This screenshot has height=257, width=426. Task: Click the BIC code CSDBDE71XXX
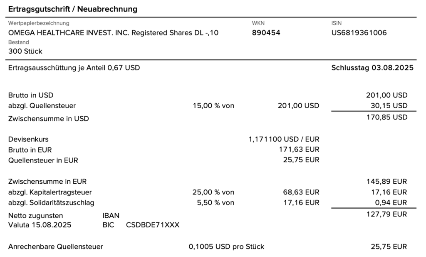pyautogui.click(x=152, y=225)
